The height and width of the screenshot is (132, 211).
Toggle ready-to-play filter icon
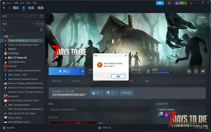point(42,24)
